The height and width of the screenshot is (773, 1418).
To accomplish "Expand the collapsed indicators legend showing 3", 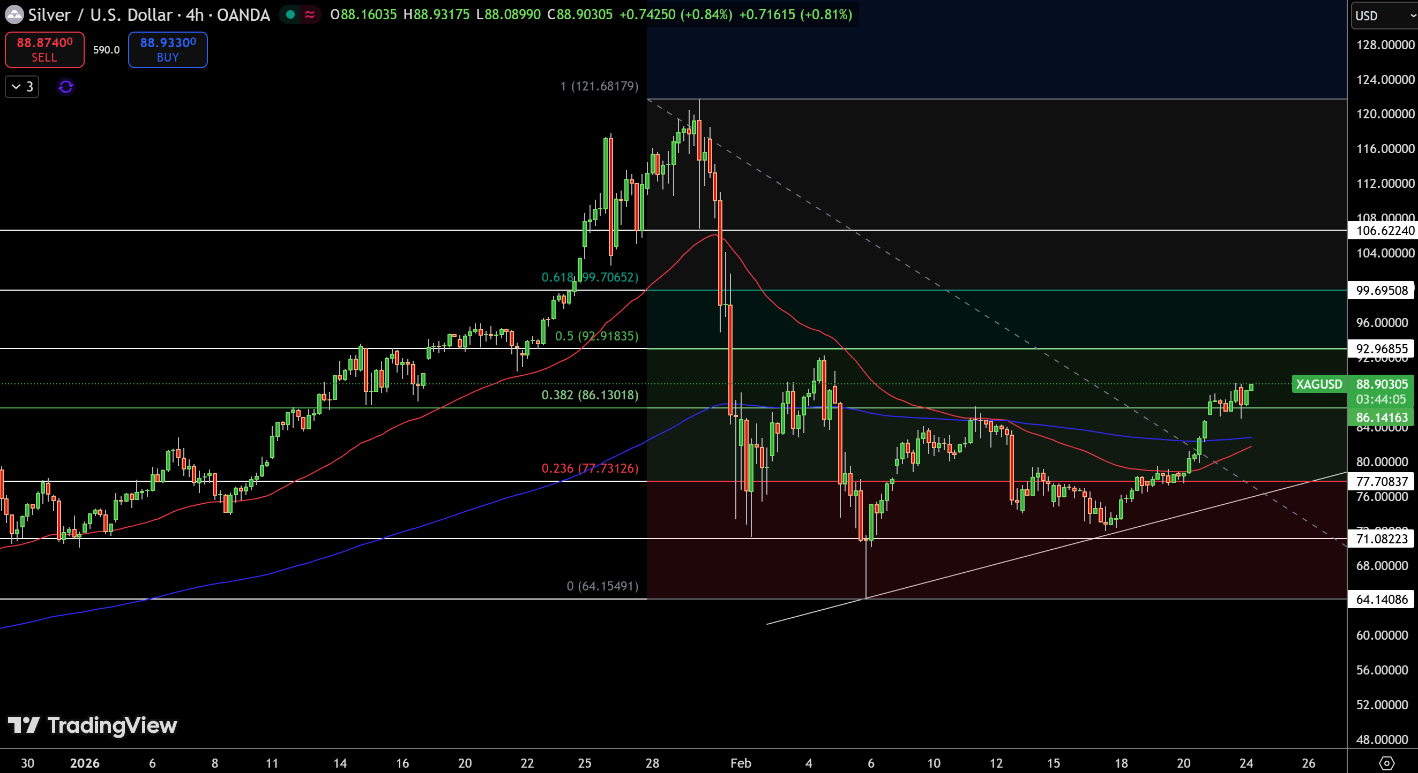I will pos(22,87).
